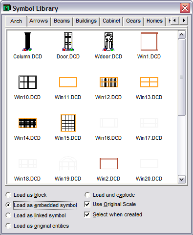This screenshot has height=235, width=193.
Task: Click the left tab scroll arrow
Action: point(175,21)
